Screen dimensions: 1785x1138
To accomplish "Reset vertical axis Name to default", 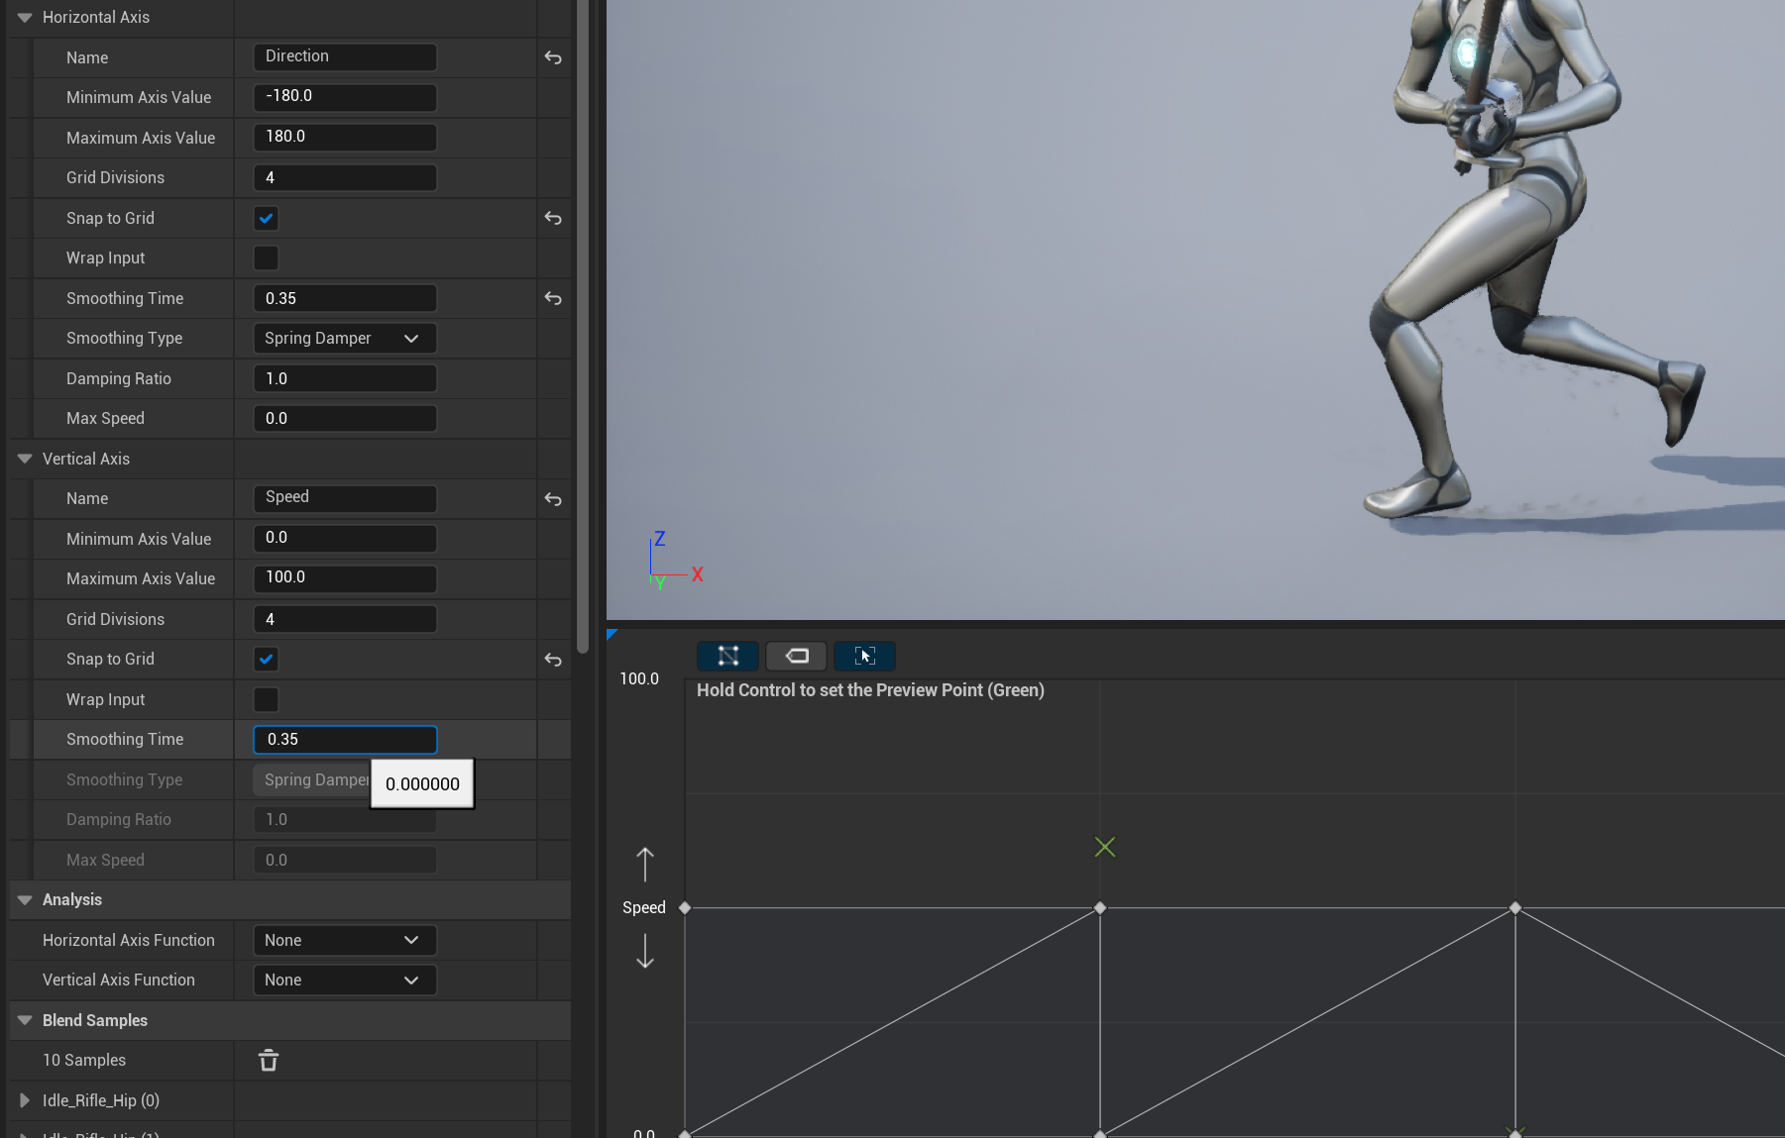I will pyautogui.click(x=553, y=499).
